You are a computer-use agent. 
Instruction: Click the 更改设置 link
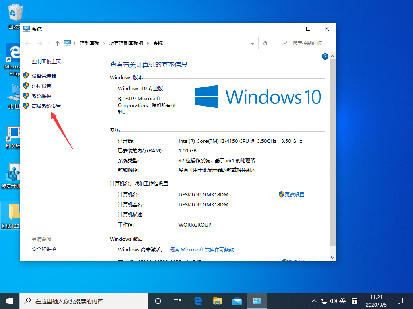click(x=295, y=194)
